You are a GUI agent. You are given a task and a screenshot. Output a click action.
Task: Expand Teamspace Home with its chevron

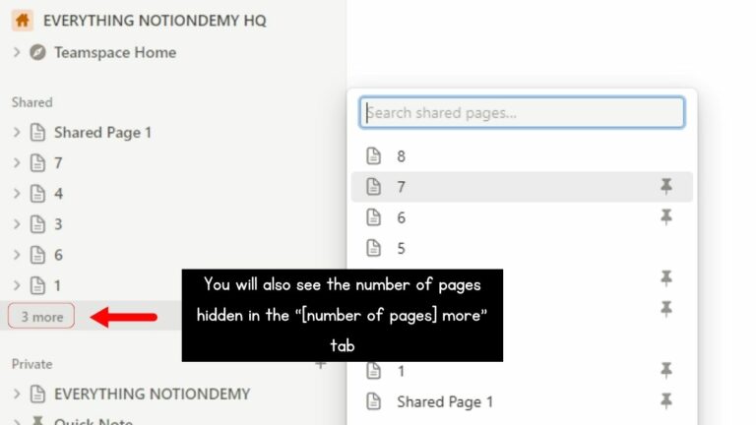click(x=17, y=52)
